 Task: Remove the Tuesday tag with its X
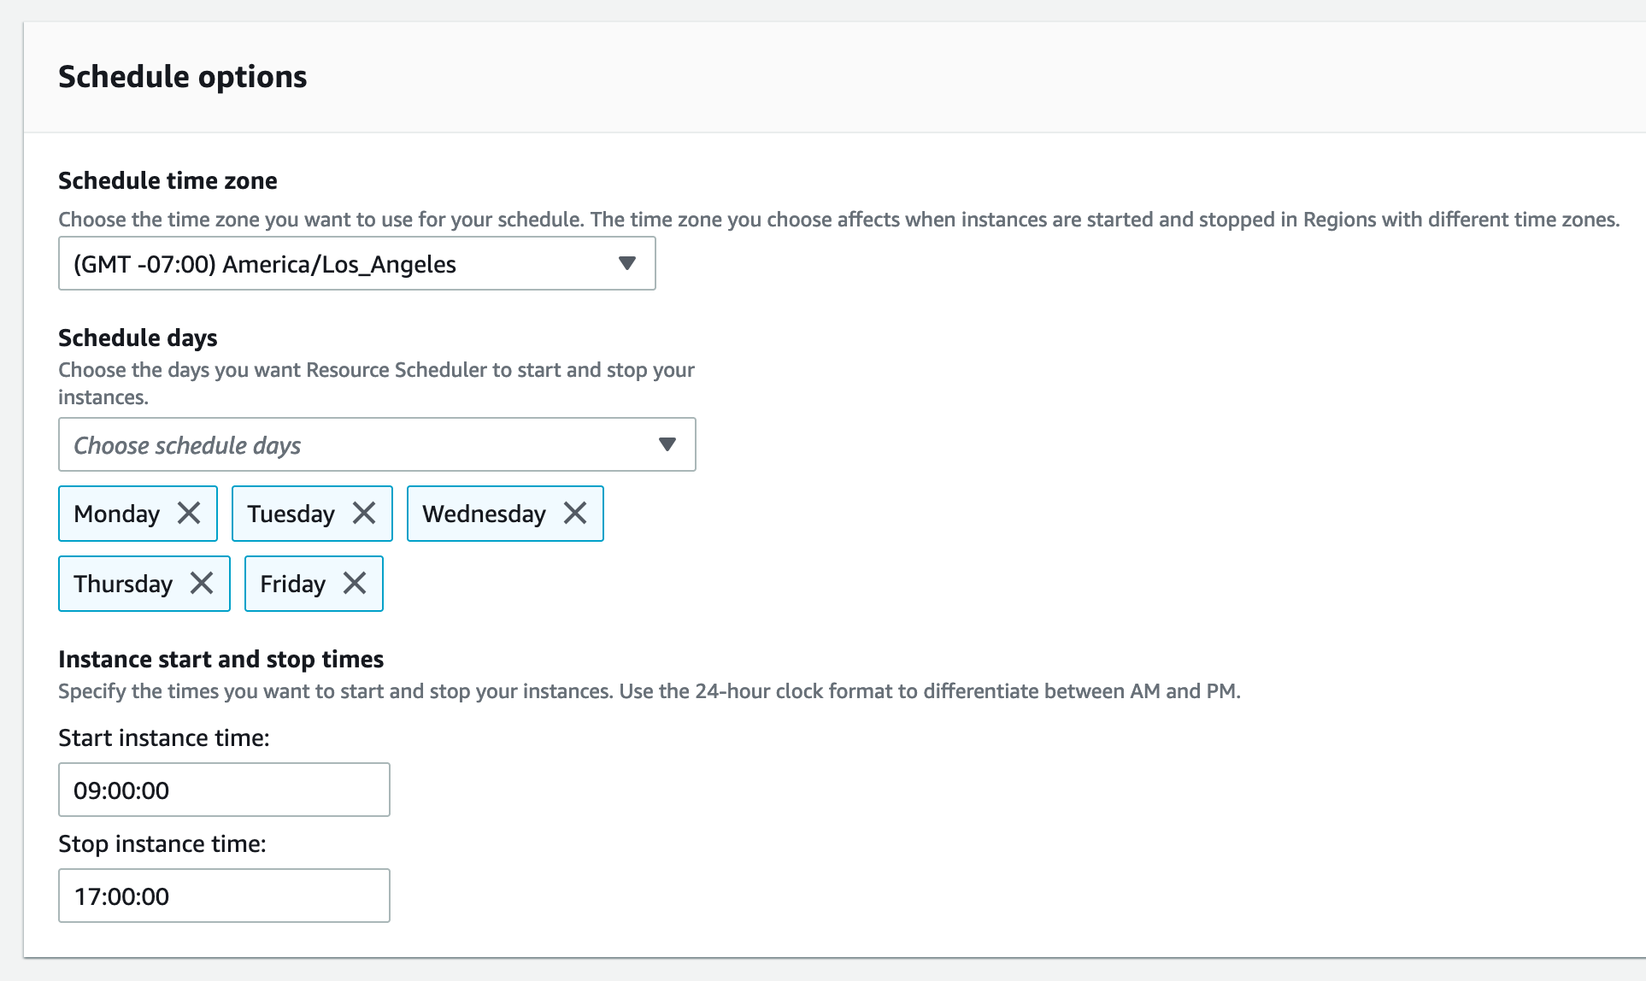tap(364, 514)
